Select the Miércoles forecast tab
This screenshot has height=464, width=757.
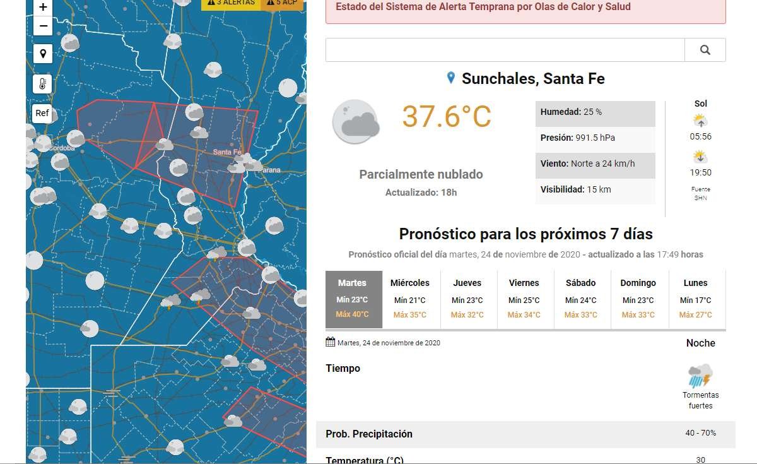410,299
